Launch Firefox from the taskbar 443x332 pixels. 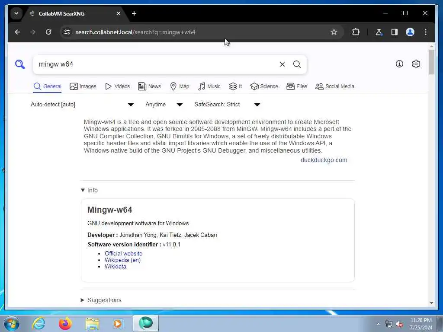[x=65, y=323]
